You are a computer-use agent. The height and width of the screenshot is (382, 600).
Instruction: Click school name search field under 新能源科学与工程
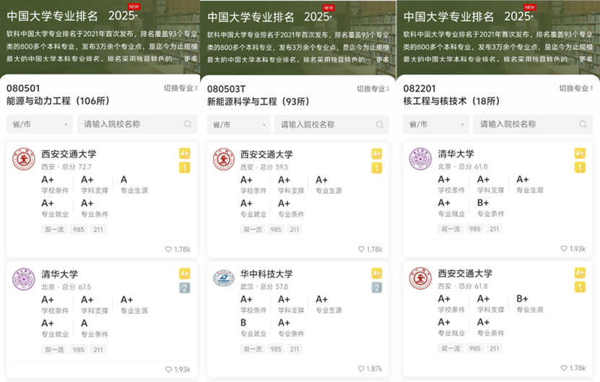point(325,124)
